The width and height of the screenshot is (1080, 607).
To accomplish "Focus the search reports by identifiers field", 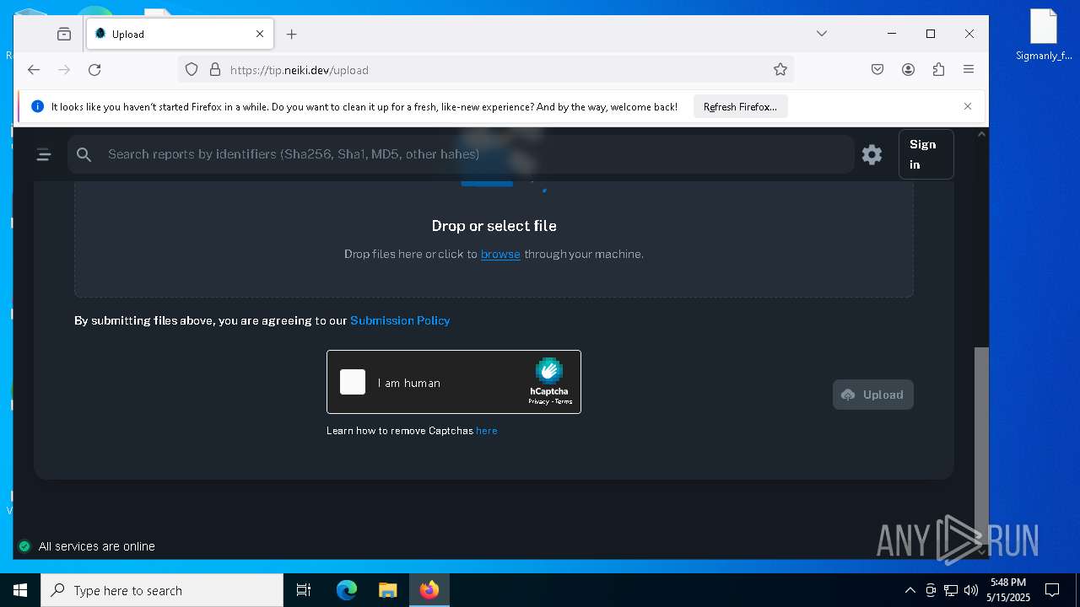I will [461, 154].
